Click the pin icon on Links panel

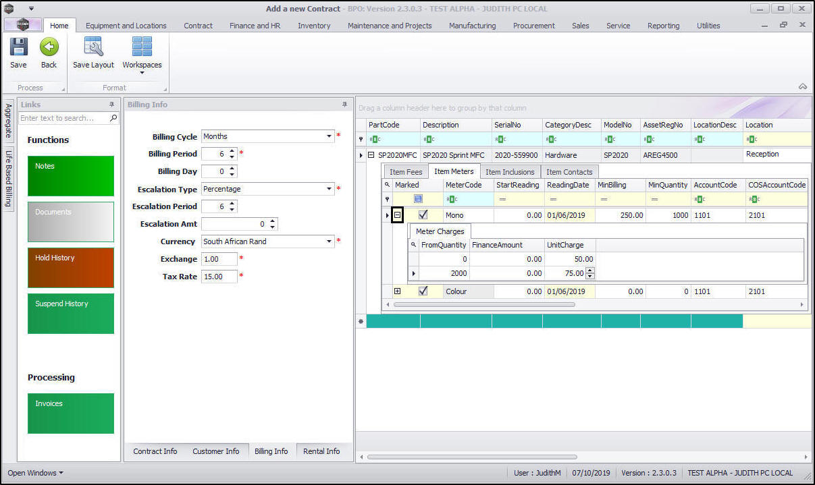point(111,105)
